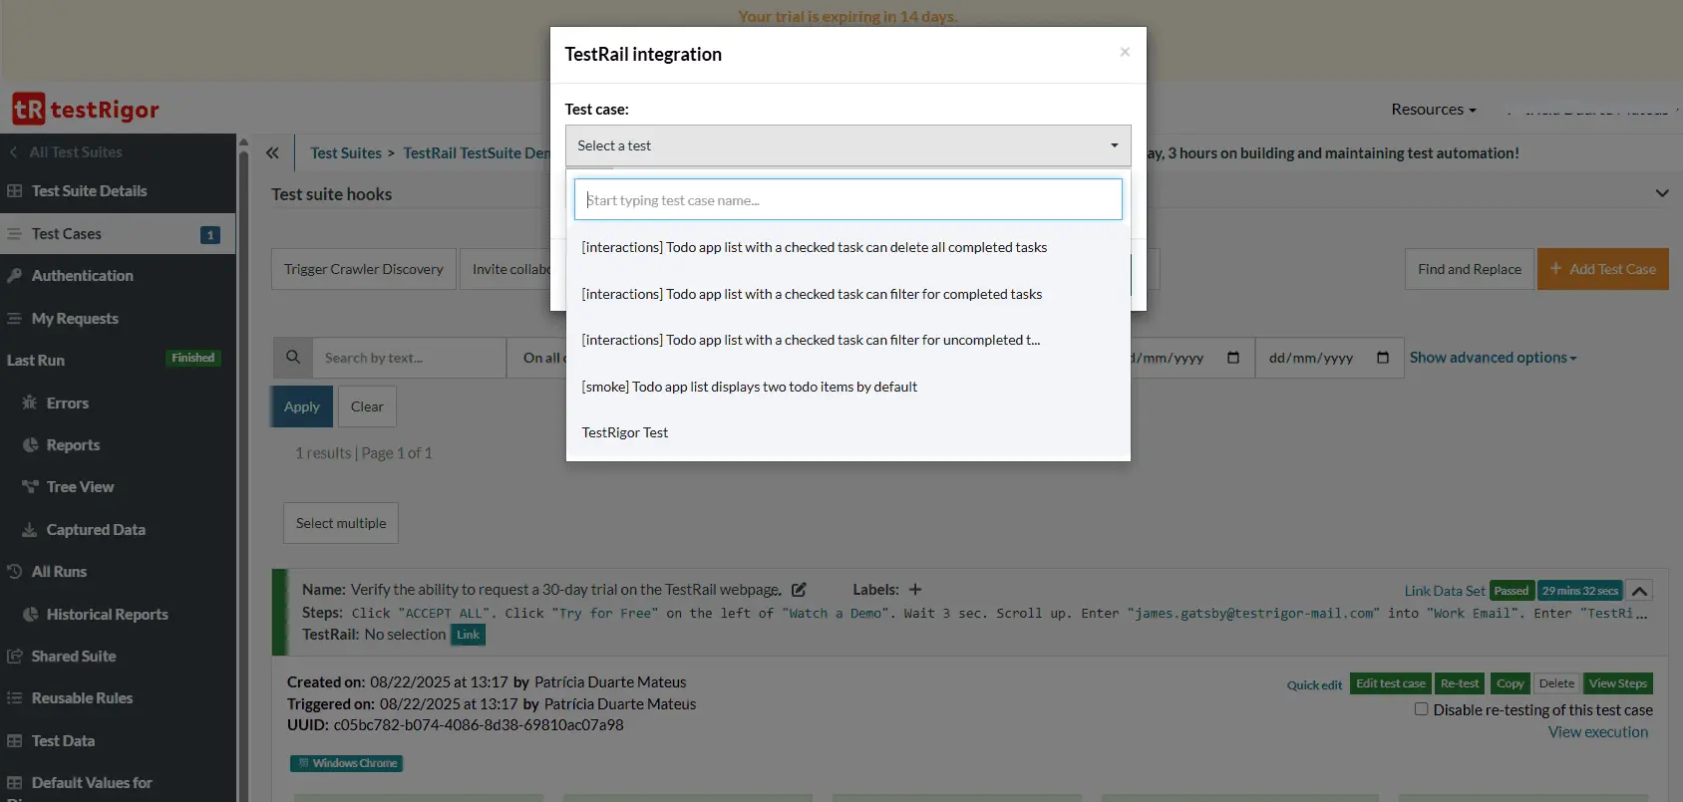Expand the Resources menu
The height and width of the screenshot is (802, 1683).
(1433, 110)
